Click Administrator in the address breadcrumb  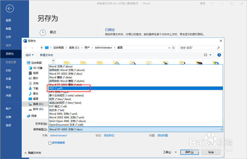103,47
